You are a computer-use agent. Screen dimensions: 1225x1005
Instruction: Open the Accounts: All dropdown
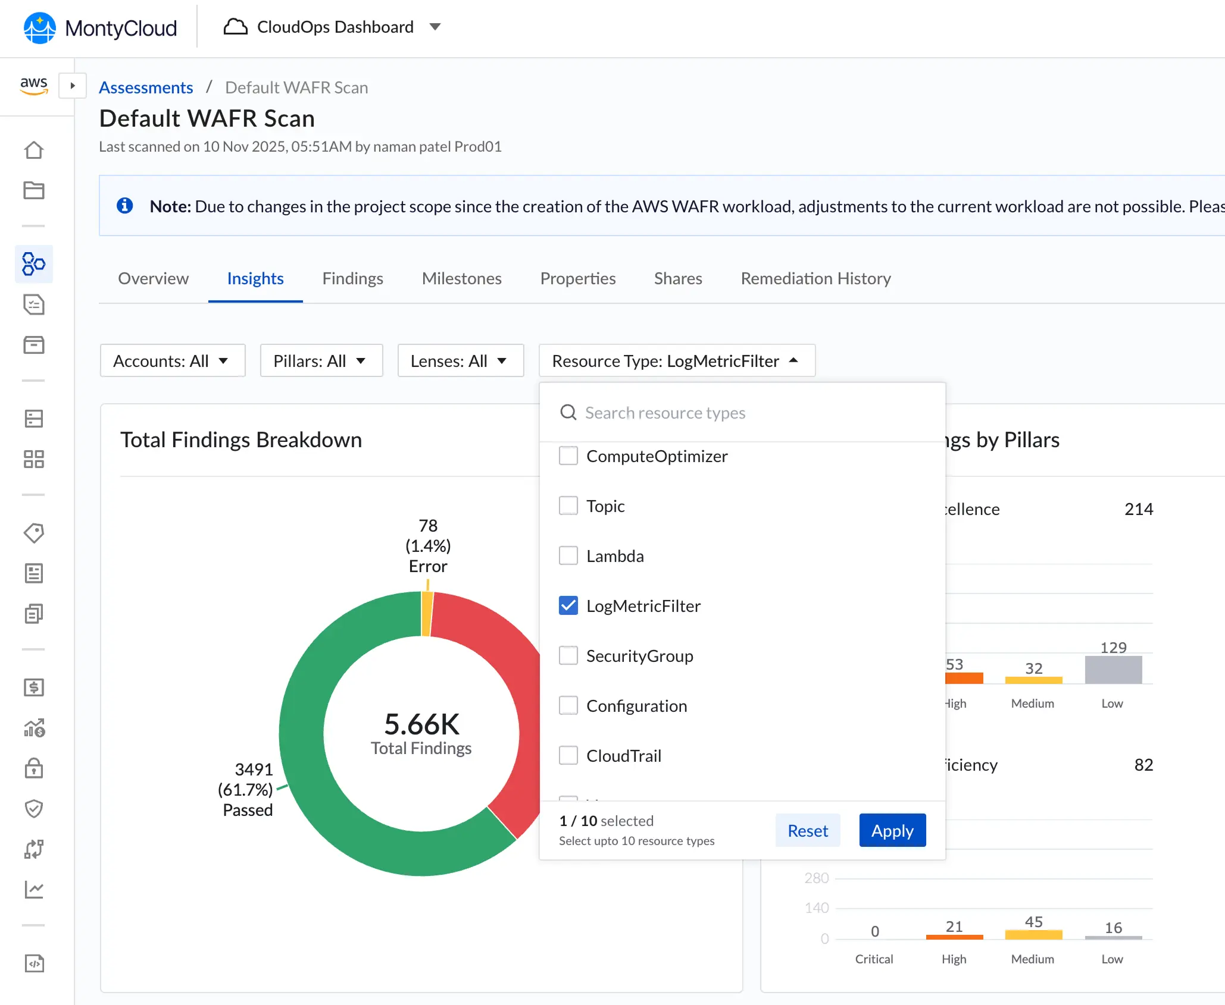tap(172, 360)
